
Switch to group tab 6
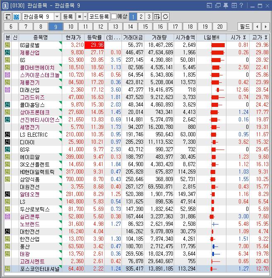11,27
